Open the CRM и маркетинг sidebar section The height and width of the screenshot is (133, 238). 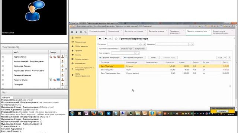[x=81, y=46]
